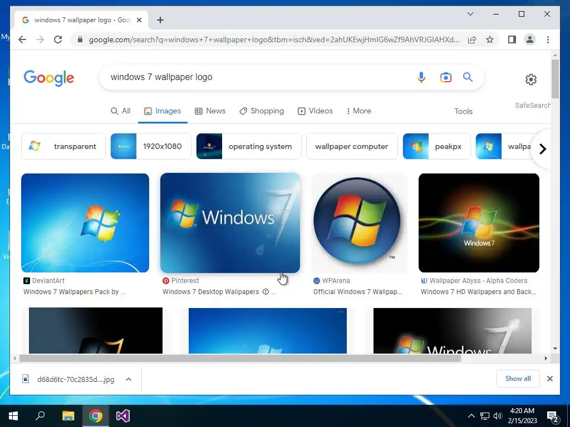
Task: Open volume control in system tray
Action: pos(498,416)
